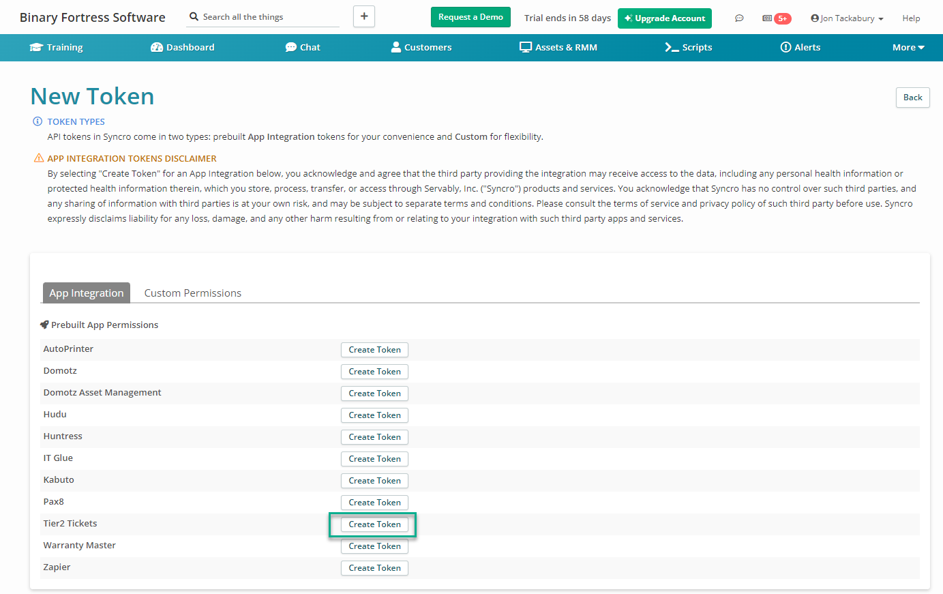Open Scripts section
943x594 pixels.
point(689,47)
